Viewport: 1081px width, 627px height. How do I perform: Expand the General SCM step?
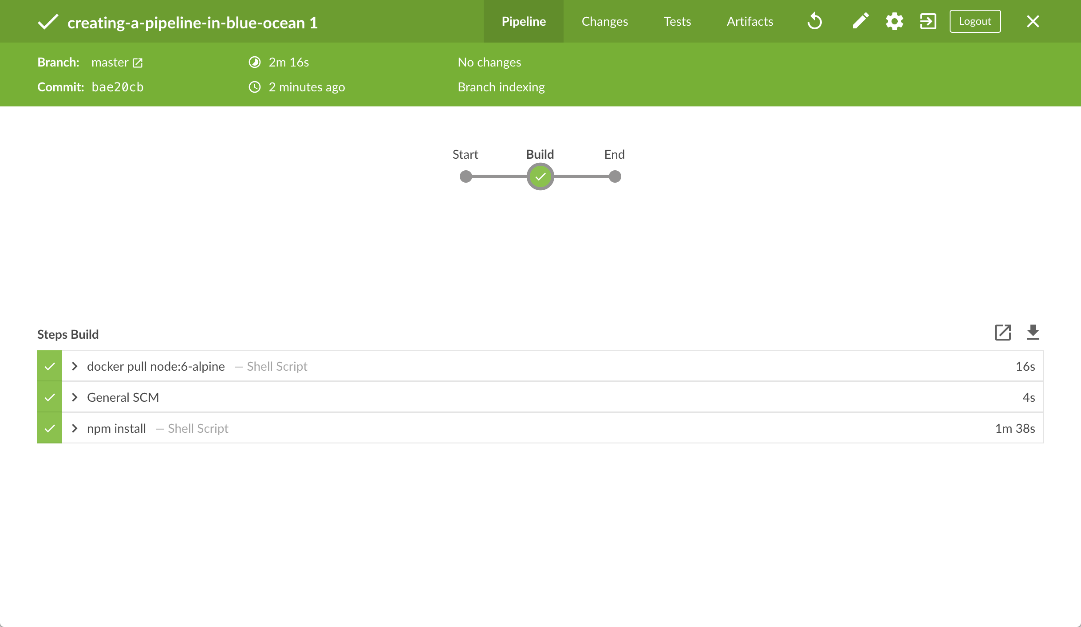(x=75, y=397)
